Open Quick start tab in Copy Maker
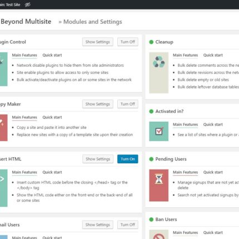This screenshot has height=239, width=239. pyautogui.click(x=52, y=117)
